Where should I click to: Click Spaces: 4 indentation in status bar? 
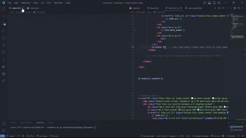pyautogui.click(x=173, y=136)
